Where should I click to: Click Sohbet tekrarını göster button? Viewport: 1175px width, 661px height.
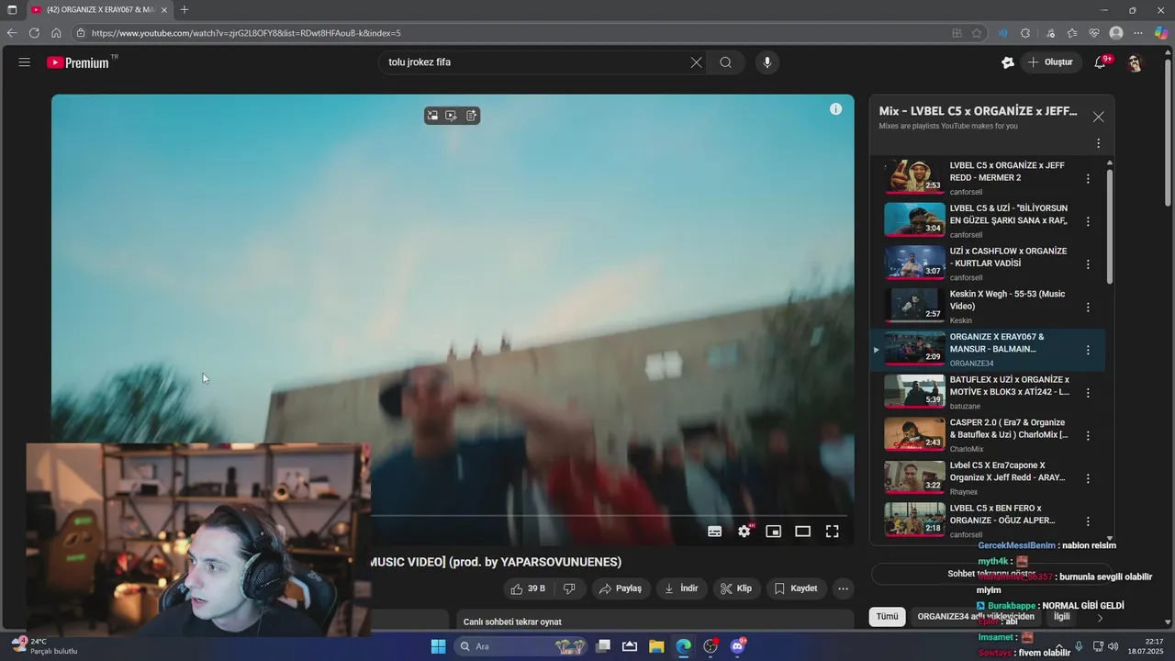(990, 574)
